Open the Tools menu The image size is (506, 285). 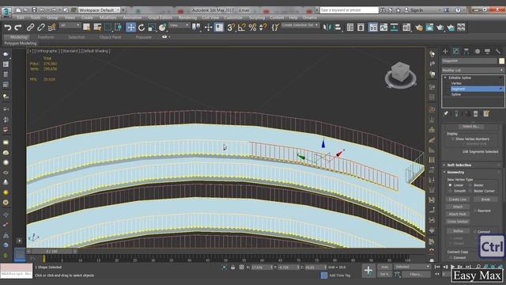pyautogui.click(x=36, y=17)
